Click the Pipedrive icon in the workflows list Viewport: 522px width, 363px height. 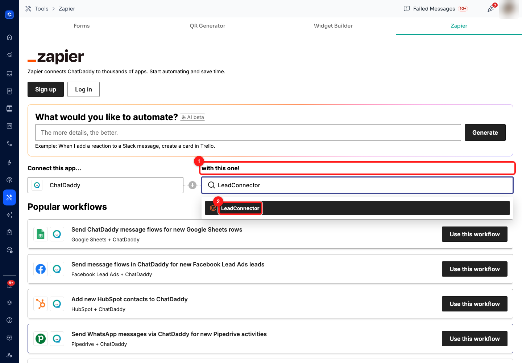(x=41, y=339)
